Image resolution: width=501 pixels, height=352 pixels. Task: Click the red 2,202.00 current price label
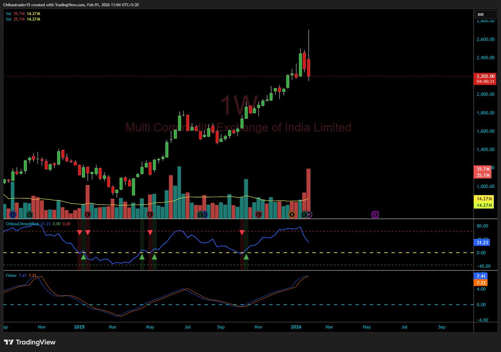(x=484, y=76)
